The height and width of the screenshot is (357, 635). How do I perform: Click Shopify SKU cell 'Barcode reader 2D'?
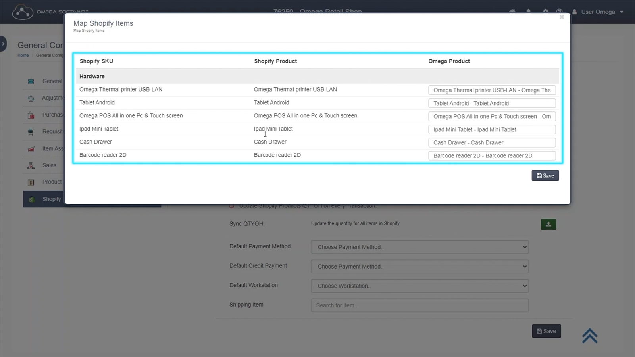(103, 155)
